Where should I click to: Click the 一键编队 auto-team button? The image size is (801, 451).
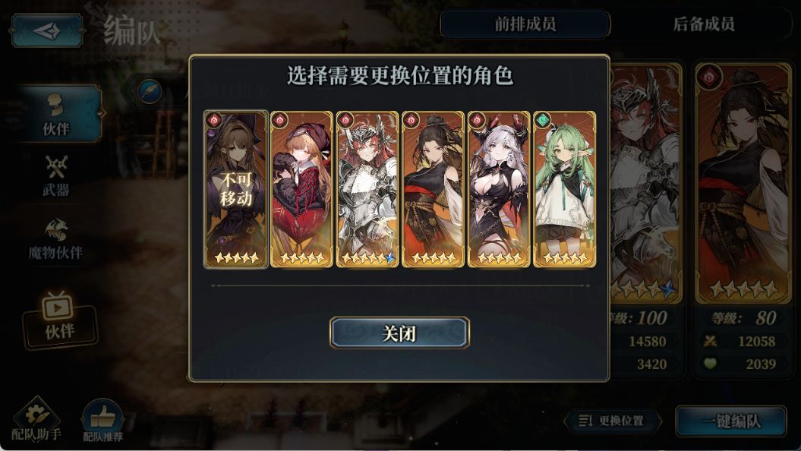731,421
